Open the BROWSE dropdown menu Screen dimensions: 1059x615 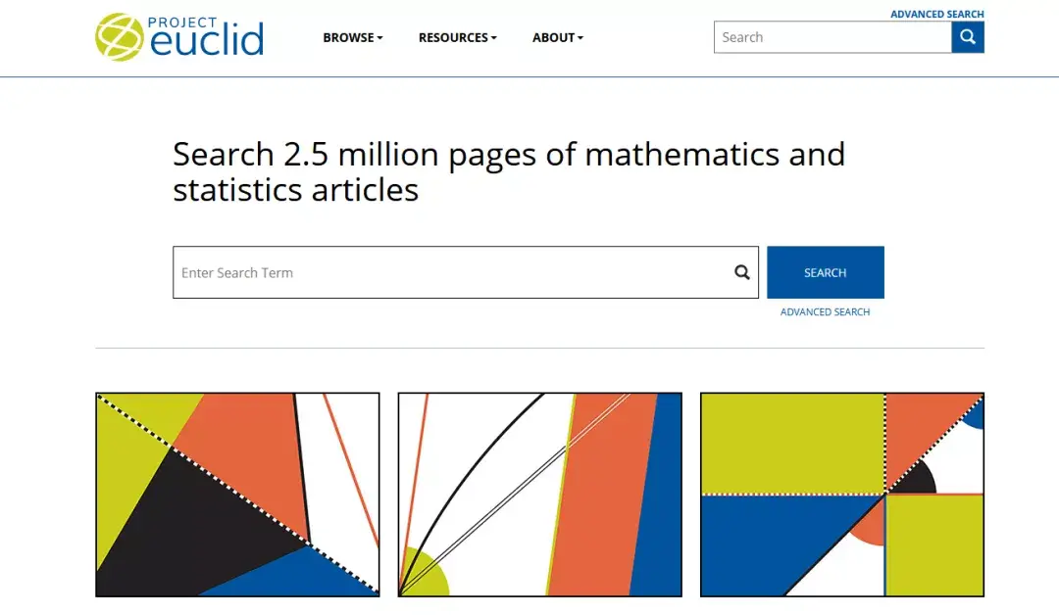point(351,37)
